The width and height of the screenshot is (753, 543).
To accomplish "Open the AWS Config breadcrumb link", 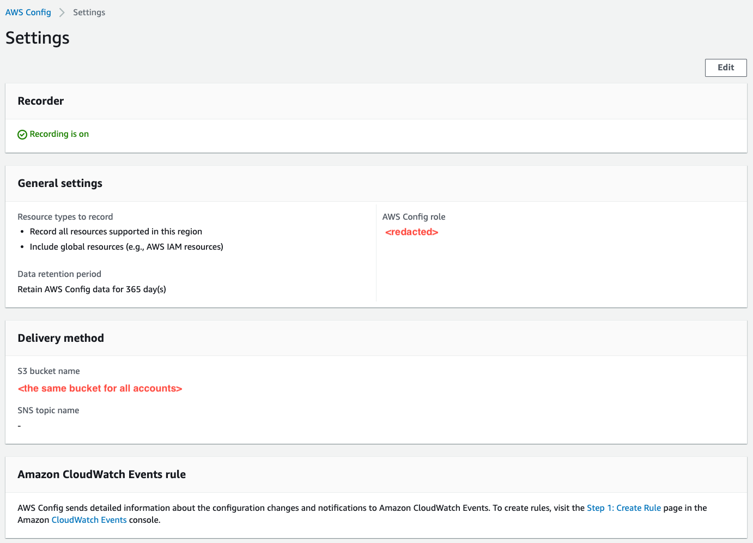I will [28, 13].
